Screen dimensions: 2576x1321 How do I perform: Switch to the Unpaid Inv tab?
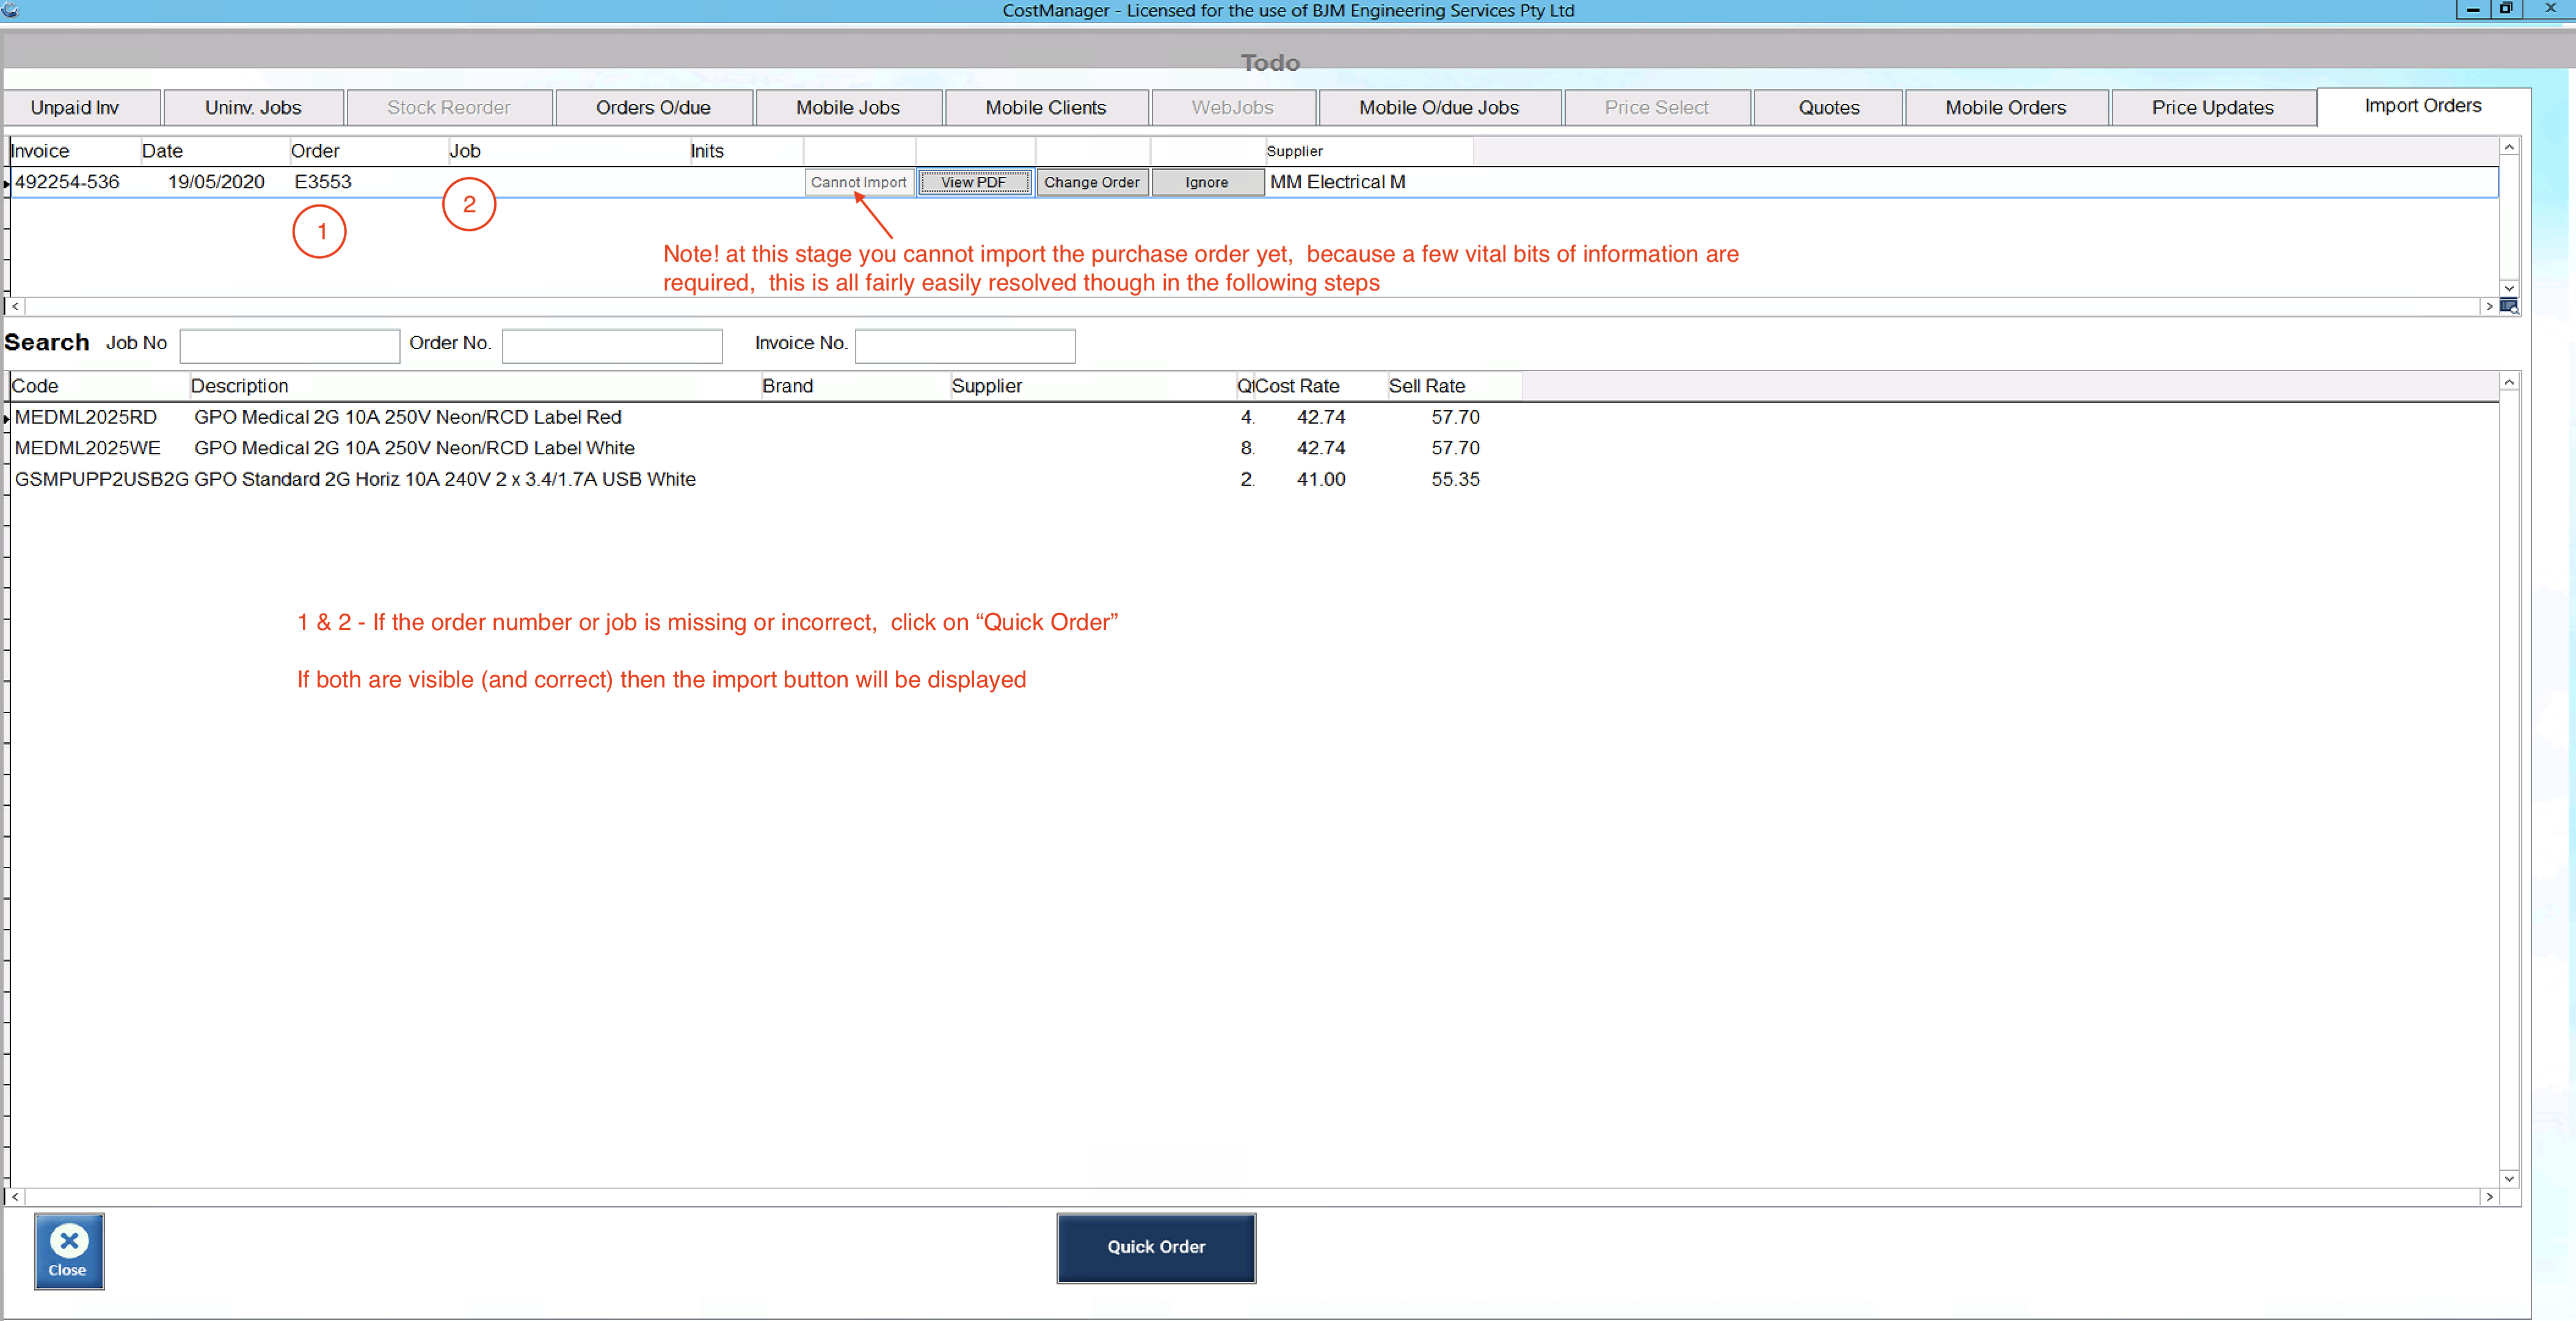(75, 108)
